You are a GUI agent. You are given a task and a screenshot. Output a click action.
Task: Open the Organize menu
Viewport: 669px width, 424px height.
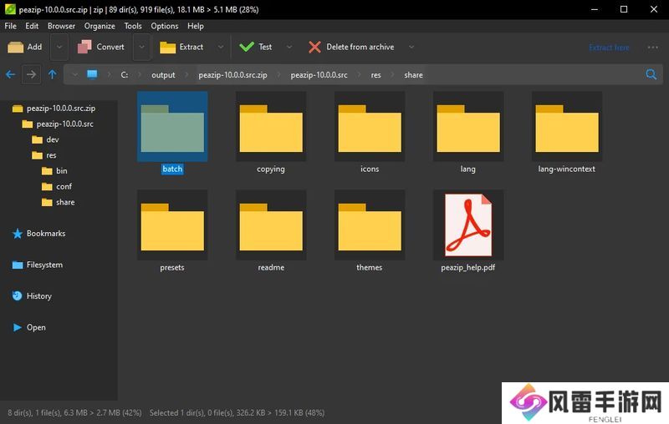100,26
